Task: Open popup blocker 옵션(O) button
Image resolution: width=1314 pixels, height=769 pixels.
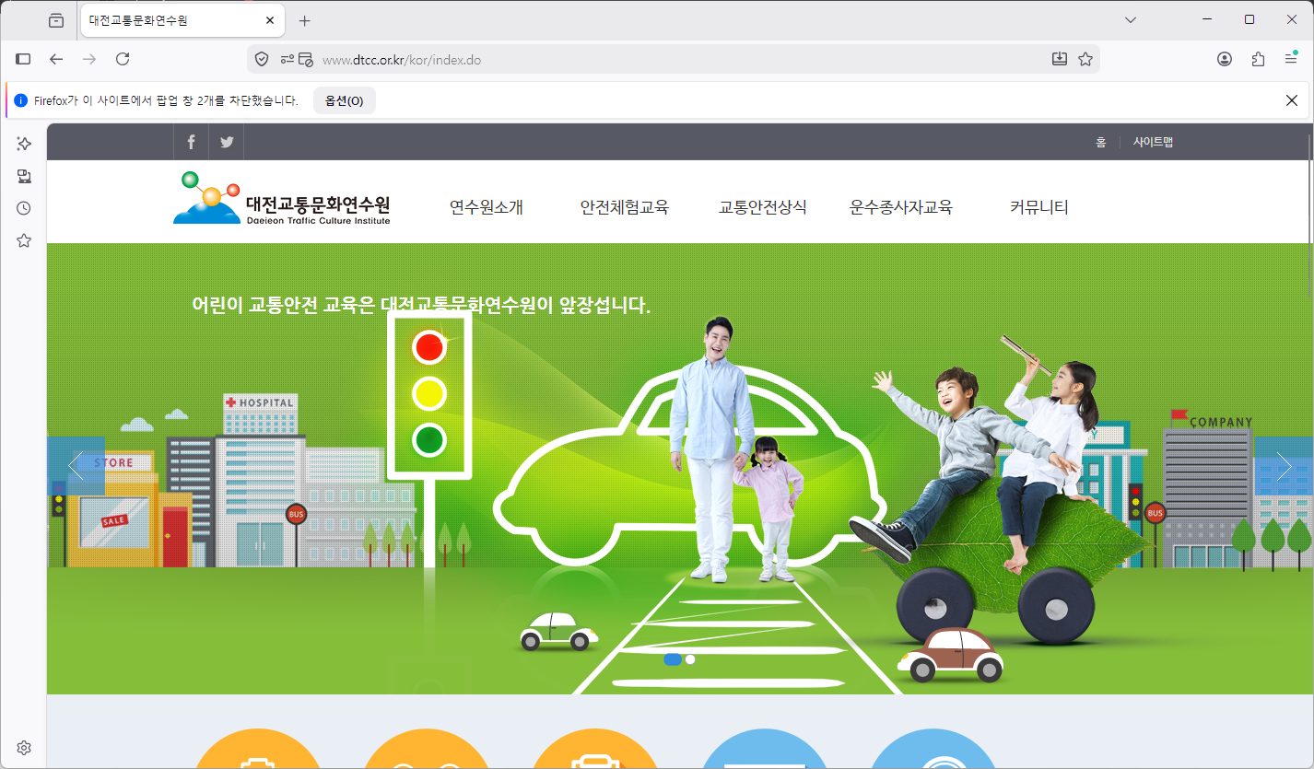Action: click(345, 100)
